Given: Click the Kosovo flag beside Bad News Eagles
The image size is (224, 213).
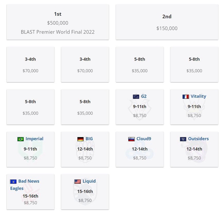Looking at the screenshot, I should (x=13, y=182).
